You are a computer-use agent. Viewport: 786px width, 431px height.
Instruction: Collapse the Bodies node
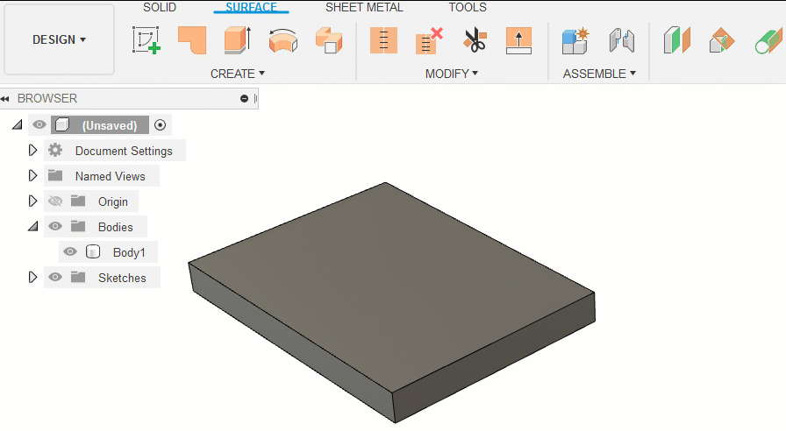[x=33, y=227]
